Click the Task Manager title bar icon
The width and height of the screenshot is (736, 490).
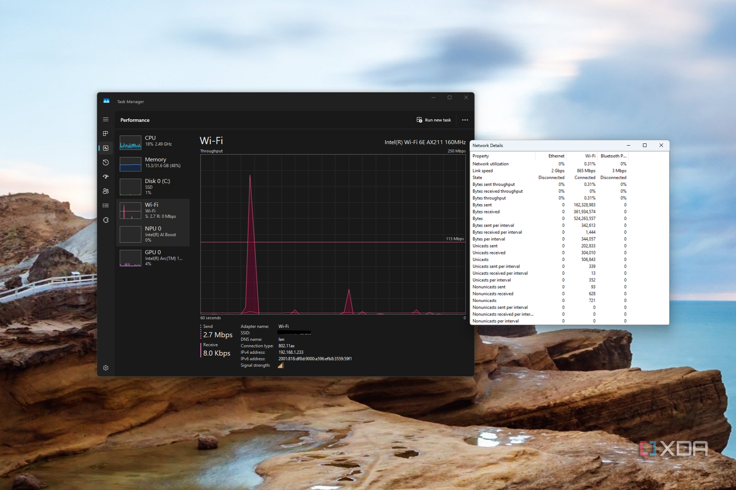[x=106, y=101]
